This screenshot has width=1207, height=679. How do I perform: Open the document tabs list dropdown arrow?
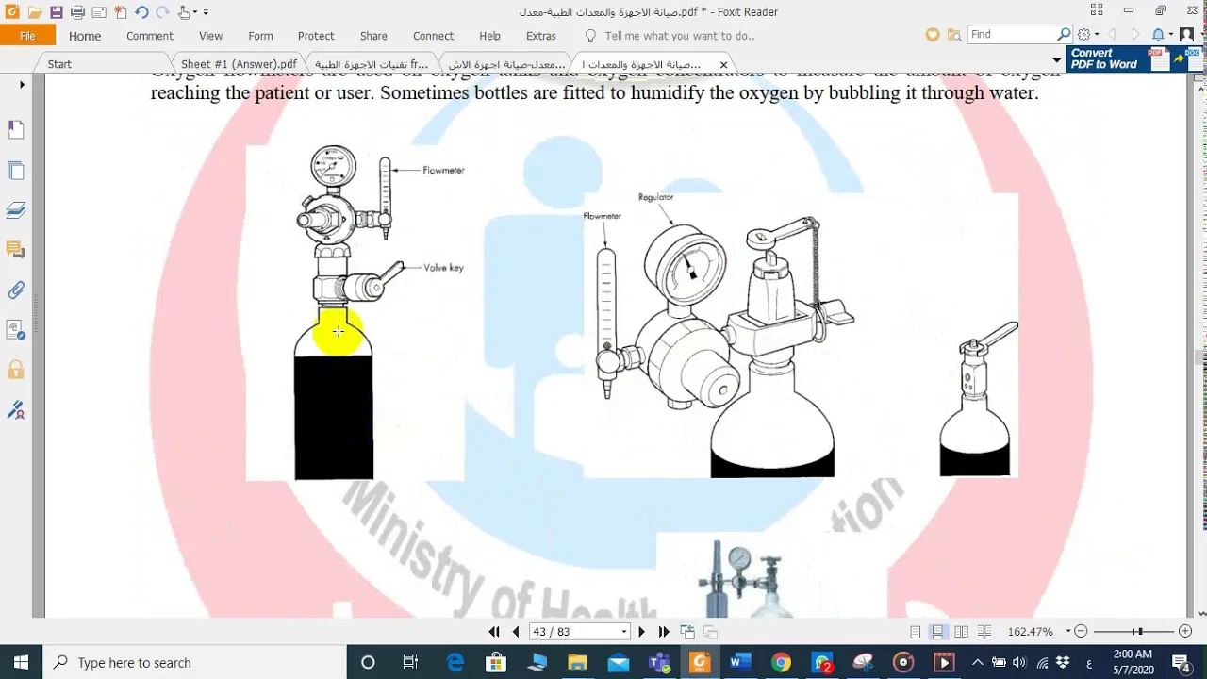tap(1056, 62)
